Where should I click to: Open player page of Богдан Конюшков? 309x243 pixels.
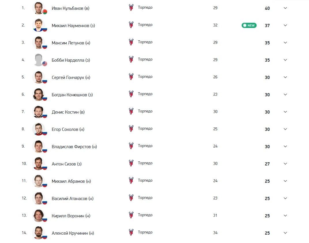72,95
